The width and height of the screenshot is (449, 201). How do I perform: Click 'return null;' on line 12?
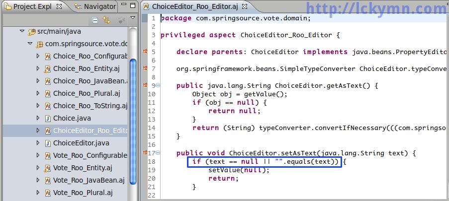(x=235, y=111)
